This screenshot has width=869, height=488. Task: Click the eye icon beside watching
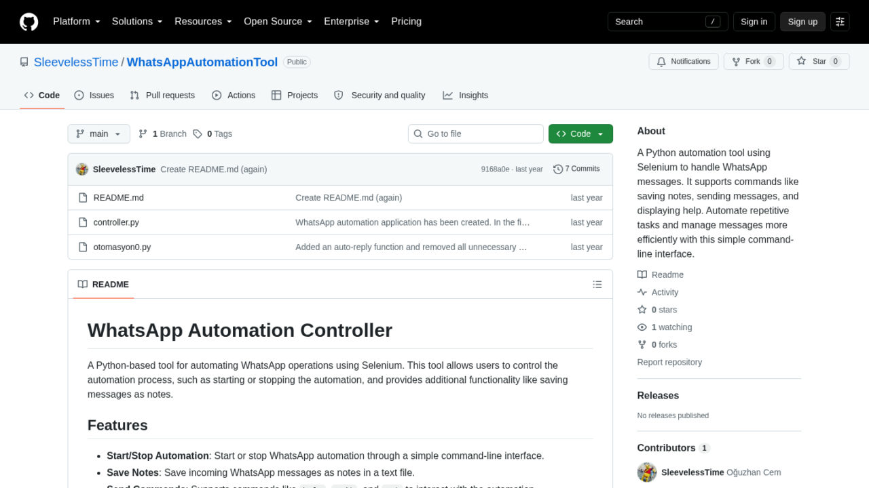tap(642, 327)
